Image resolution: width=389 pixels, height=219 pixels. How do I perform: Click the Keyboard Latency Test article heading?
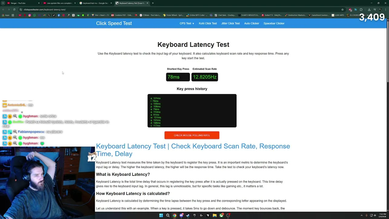coord(193,150)
